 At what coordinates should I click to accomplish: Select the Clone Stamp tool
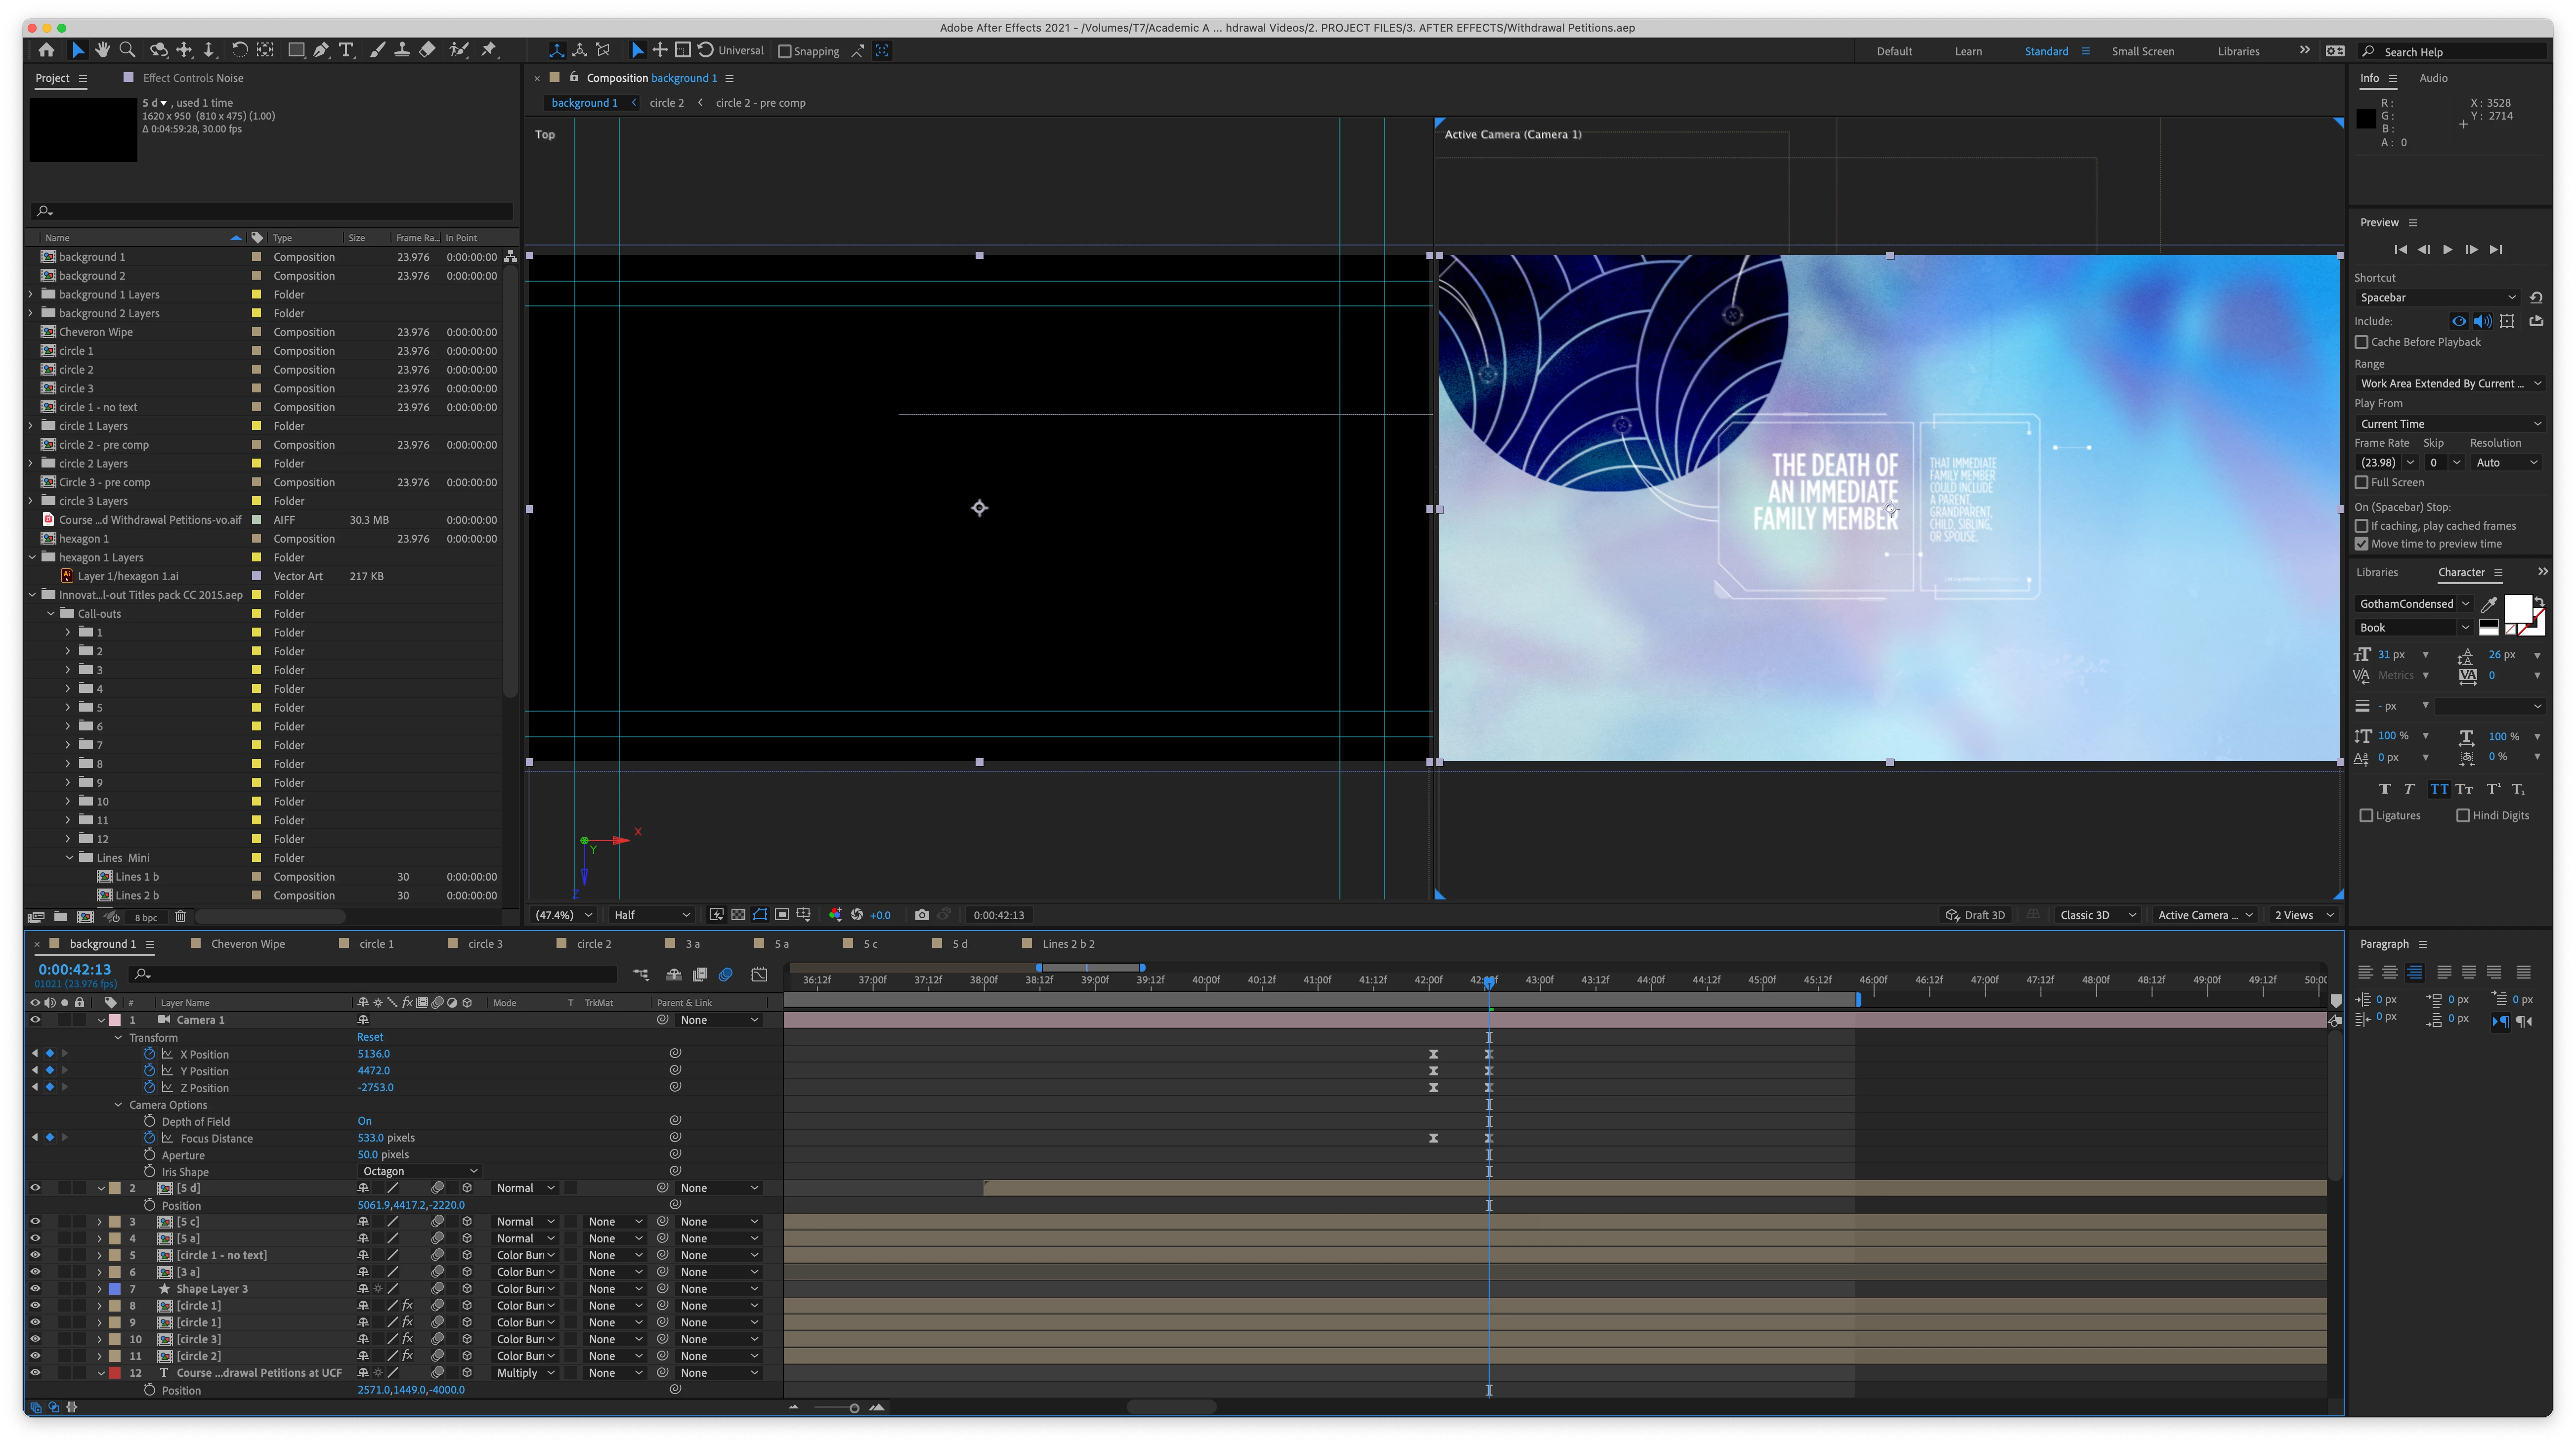click(402, 50)
